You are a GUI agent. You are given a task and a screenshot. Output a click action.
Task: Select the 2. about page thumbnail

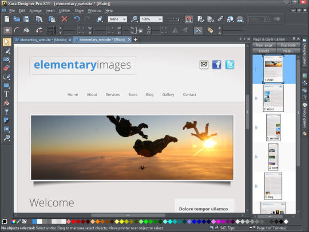pos(274,98)
